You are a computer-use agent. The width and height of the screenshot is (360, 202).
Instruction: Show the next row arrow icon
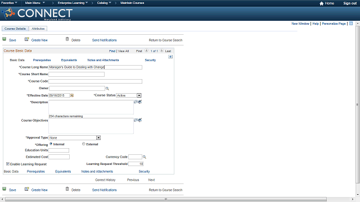click(x=162, y=50)
